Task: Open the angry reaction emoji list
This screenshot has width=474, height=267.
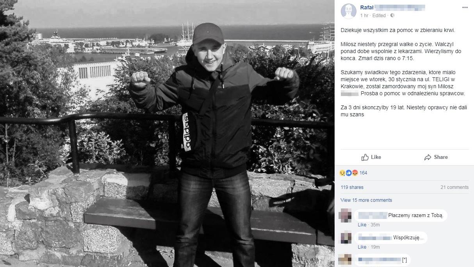Action: [355, 173]
